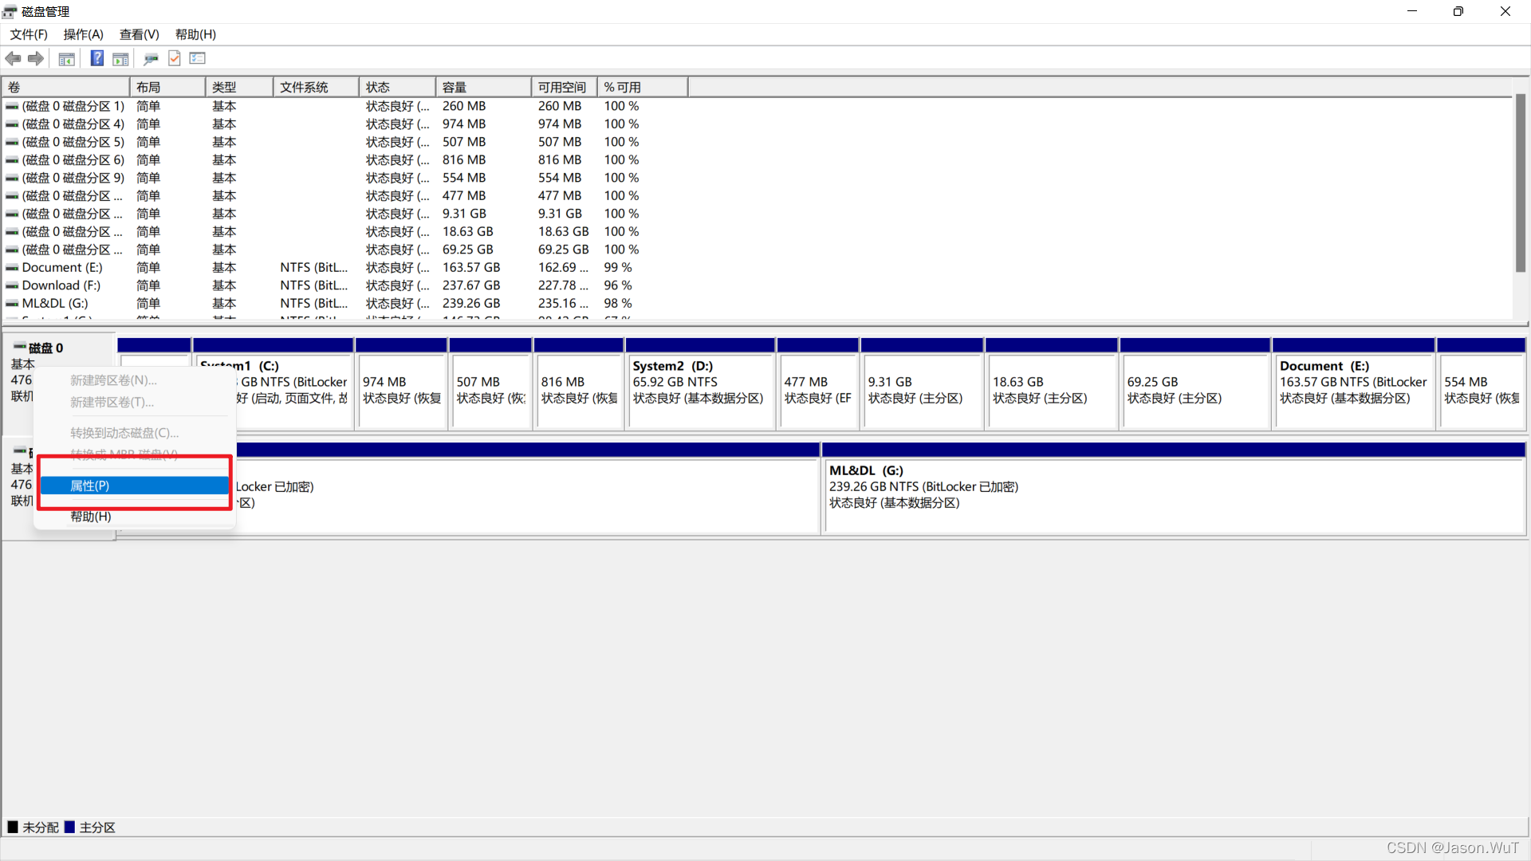The image size is (1531, 861).
Task: Click the properties checkmark document toolbar icon
Action: [x=175, y=58]
